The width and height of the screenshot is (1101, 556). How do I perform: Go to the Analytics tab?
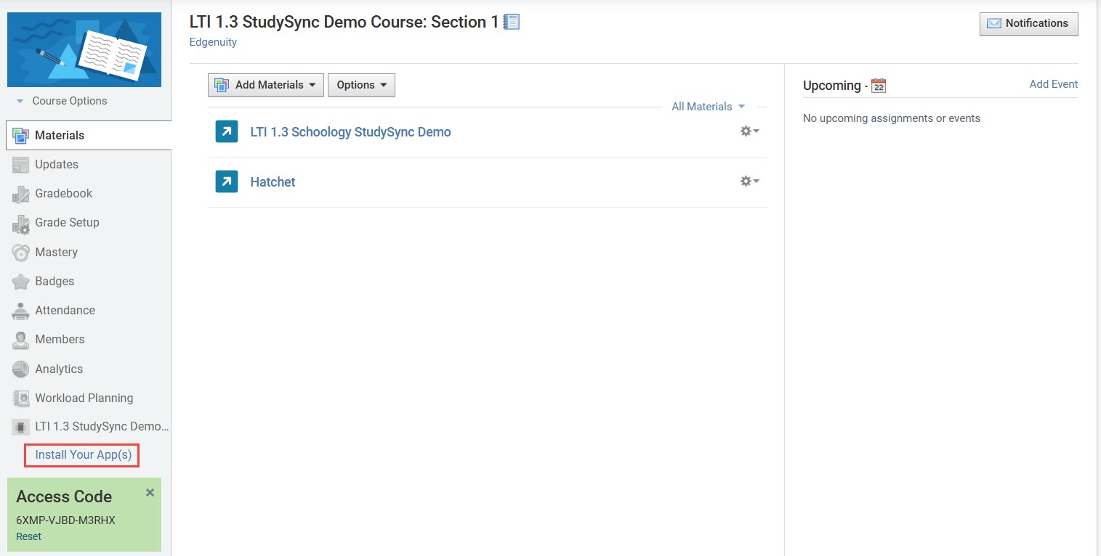(59, 369)
